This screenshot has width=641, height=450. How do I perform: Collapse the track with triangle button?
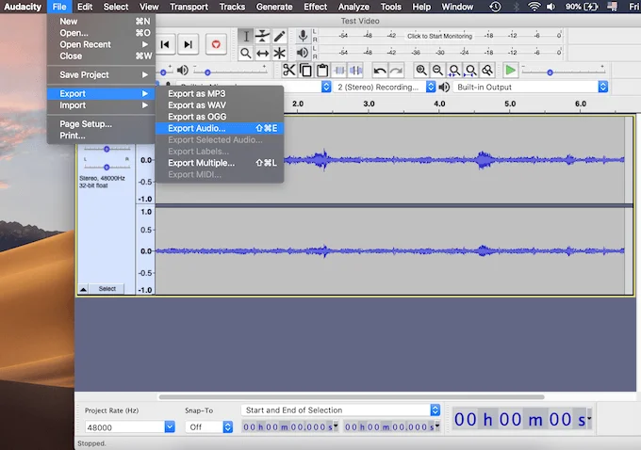coord(83,289)
